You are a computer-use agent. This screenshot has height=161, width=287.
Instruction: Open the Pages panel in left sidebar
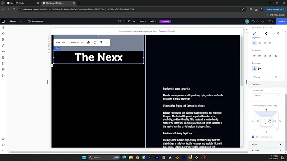click(3, 39)
